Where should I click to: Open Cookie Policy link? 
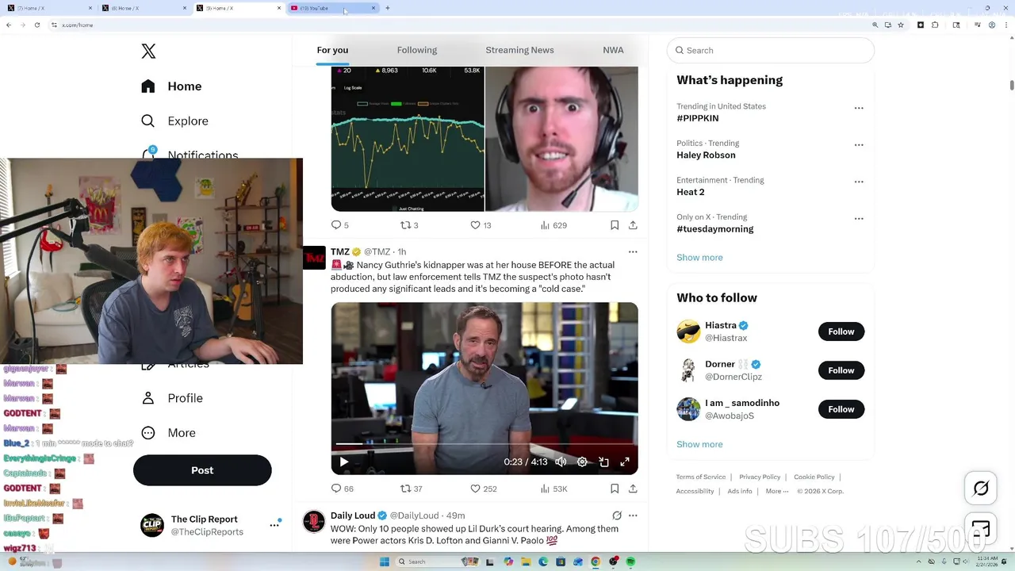point(814,477)
